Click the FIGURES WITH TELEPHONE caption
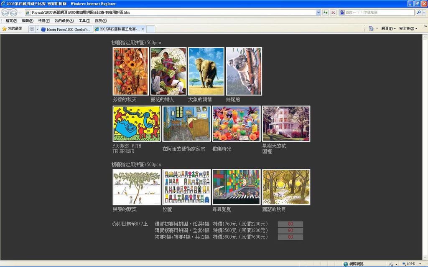Viewport: 428px width, 267px height. pos(127,149)
